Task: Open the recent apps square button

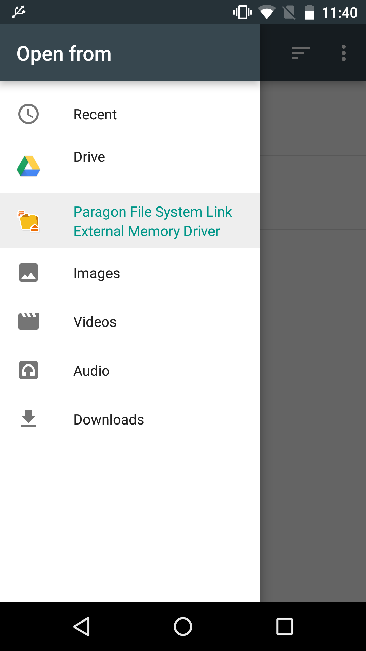Action: pyautogui.click(x=285, y=626)
